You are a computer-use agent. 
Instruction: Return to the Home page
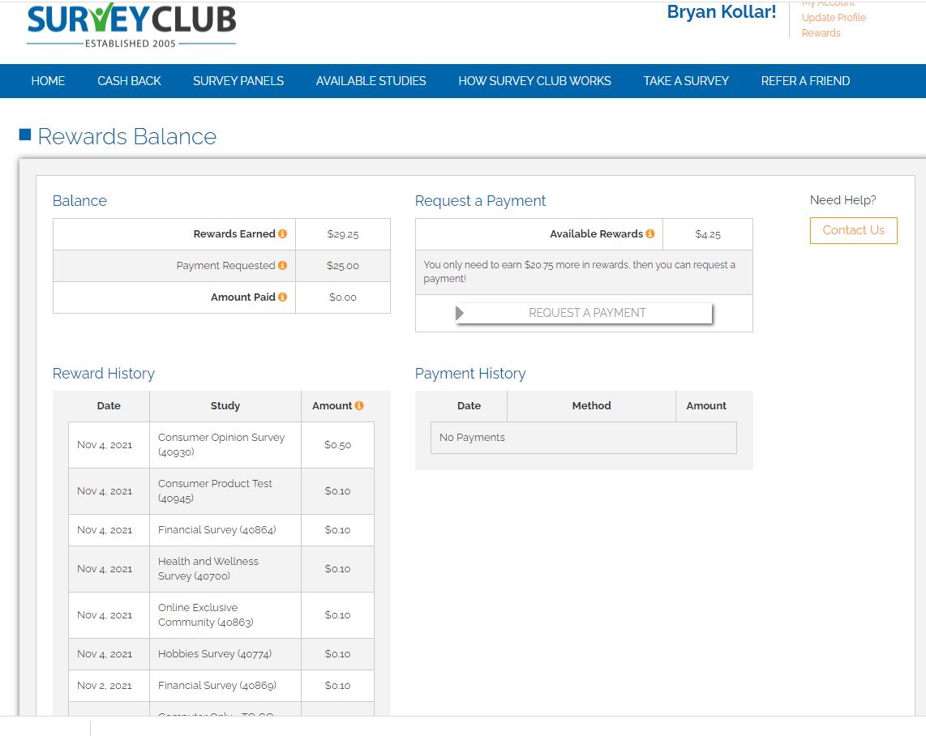click(x=48, y=81)
